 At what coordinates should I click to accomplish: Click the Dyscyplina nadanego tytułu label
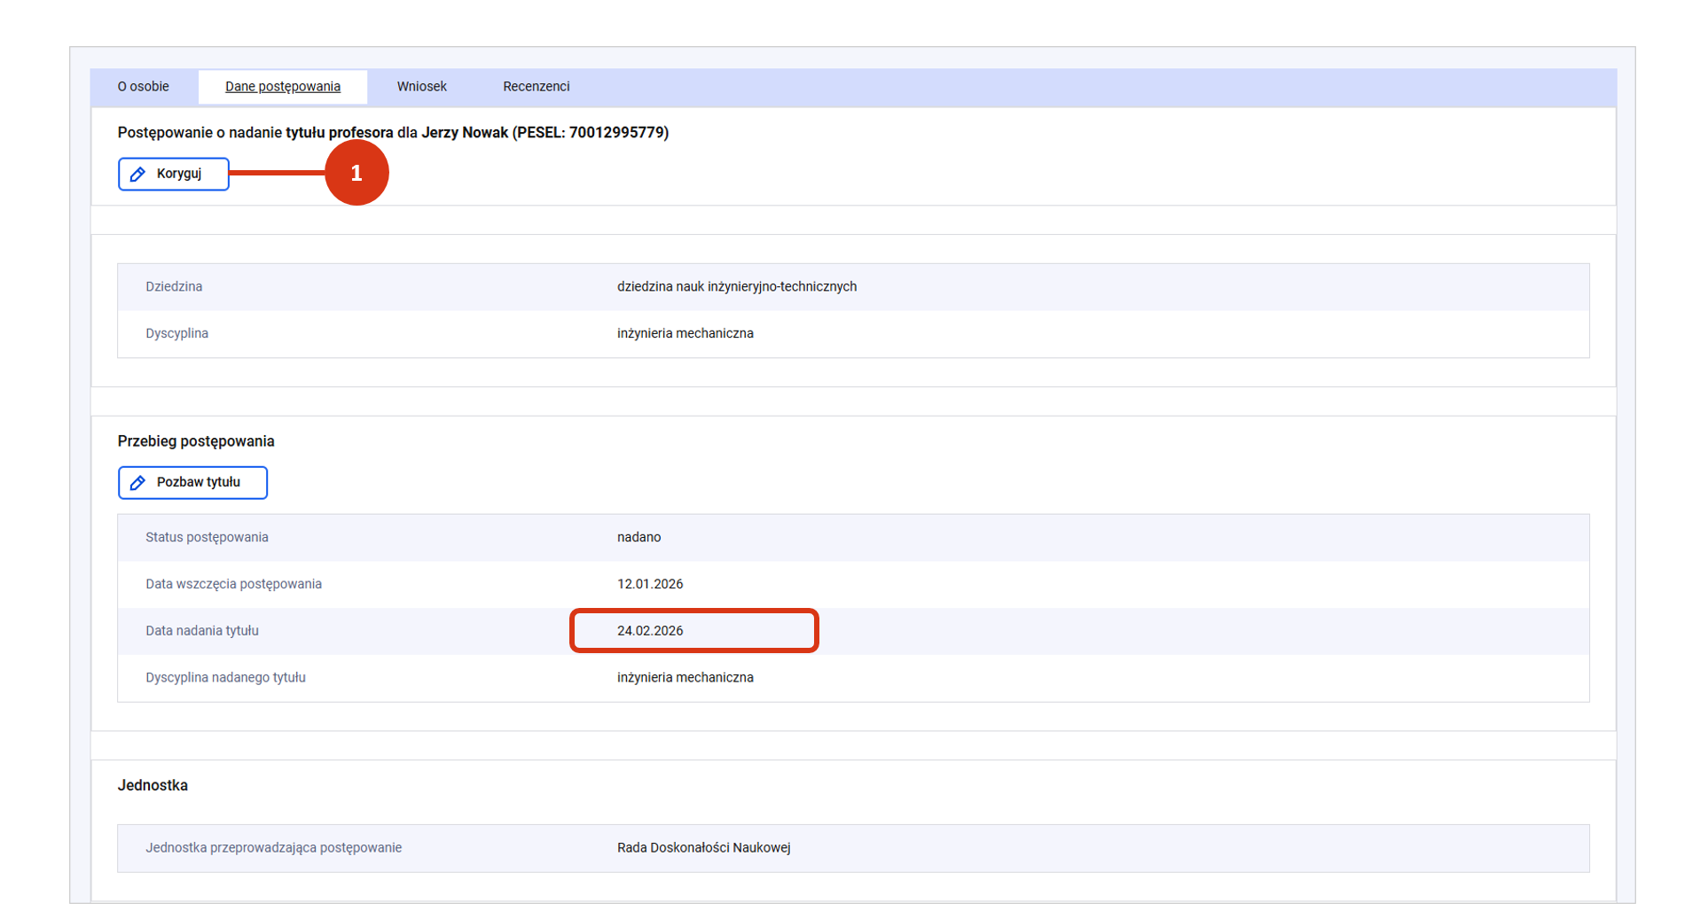tap(225, 678)
